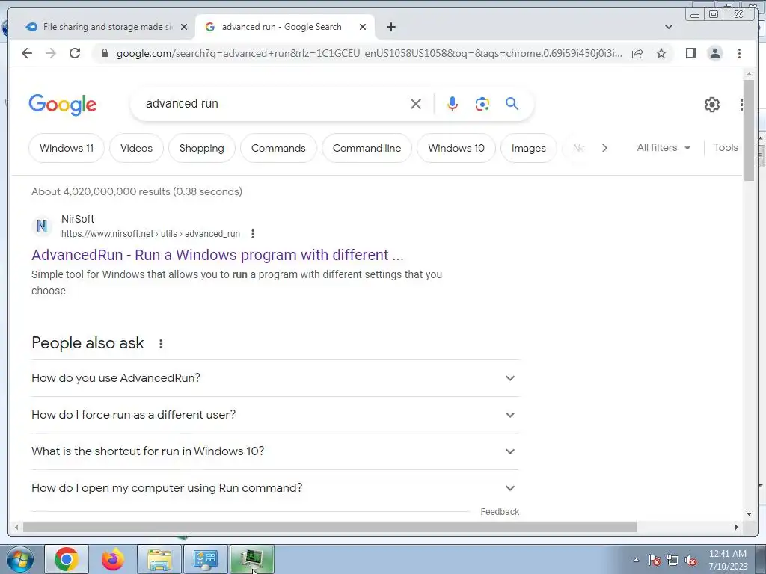Click the nirsoft.net URL breadcrumb

[x=150, y=234]
